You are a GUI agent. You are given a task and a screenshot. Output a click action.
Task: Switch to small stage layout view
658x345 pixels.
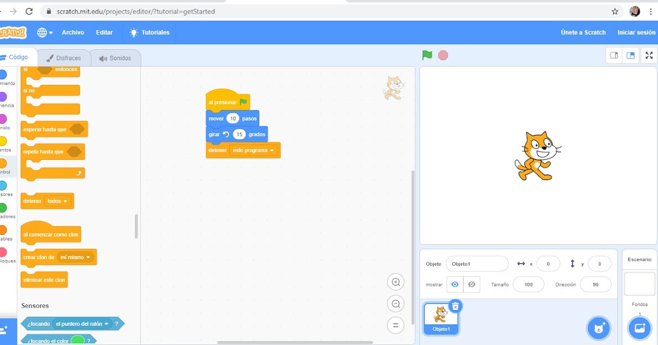tap(614, 55)
